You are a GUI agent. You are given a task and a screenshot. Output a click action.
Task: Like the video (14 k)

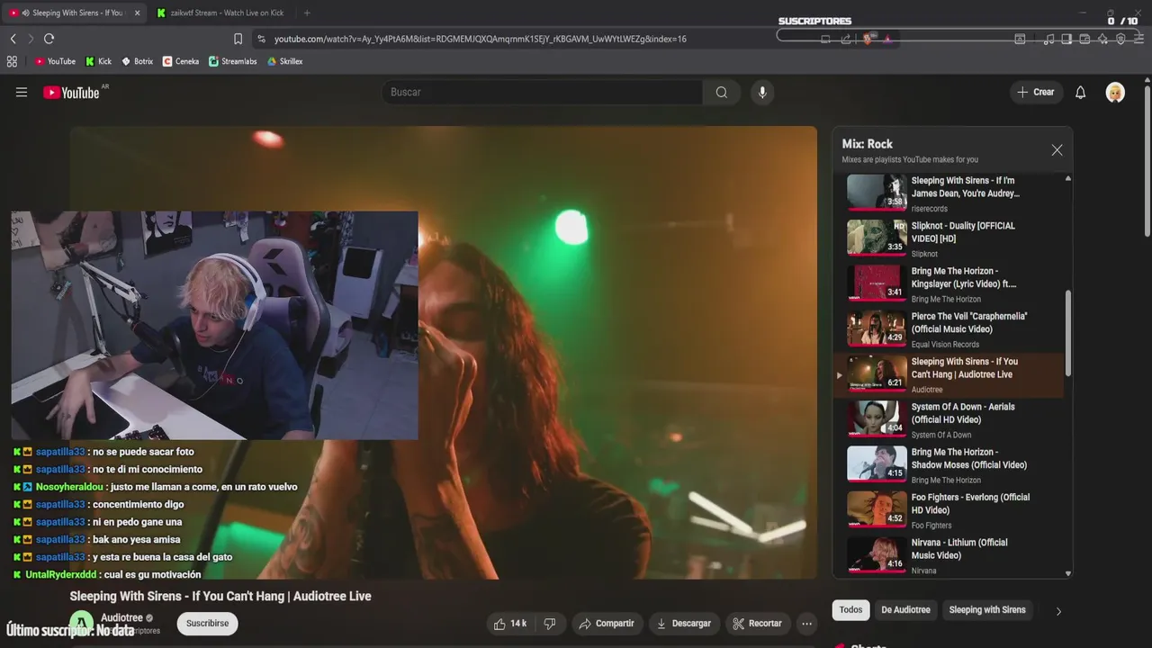coord(510,623)
